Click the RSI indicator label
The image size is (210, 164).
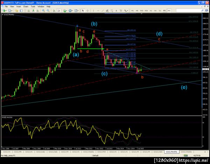coord(7,117)
